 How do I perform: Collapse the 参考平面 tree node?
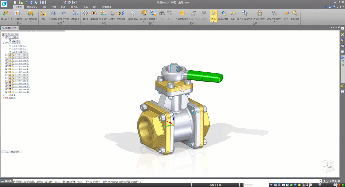pyautogui.click(x=4, y=43)
